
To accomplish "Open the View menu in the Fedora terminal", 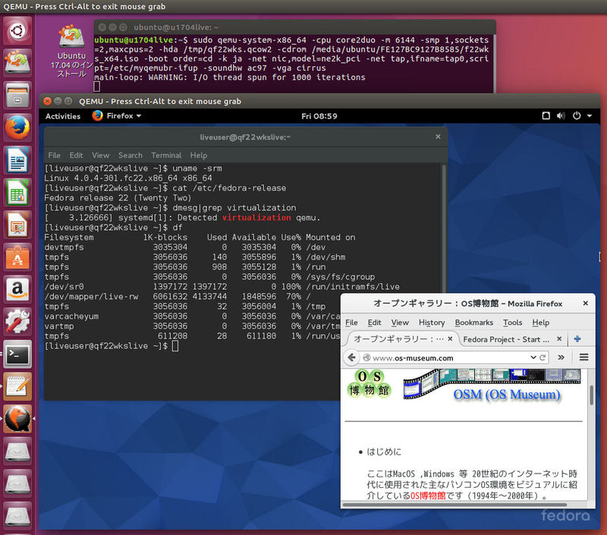I will coord(100,156).
